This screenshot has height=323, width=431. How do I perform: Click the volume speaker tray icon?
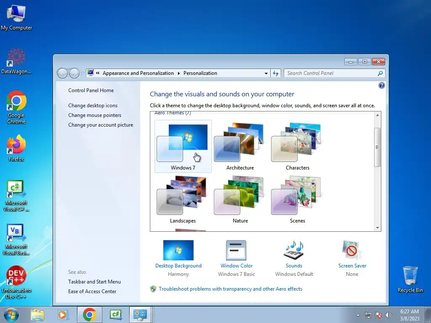coord(388,315)
